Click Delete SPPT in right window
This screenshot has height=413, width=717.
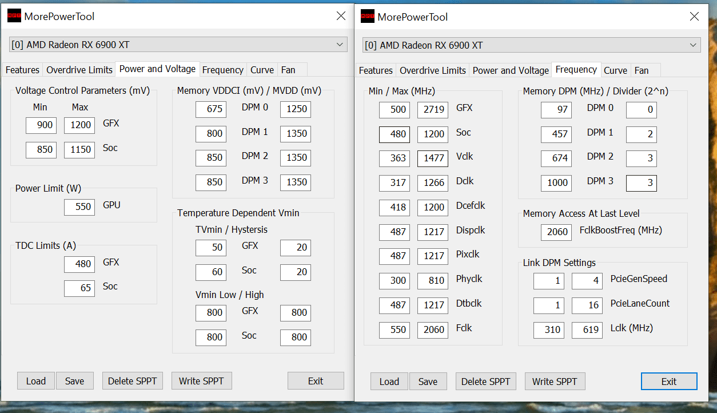[x=486, y=382]
